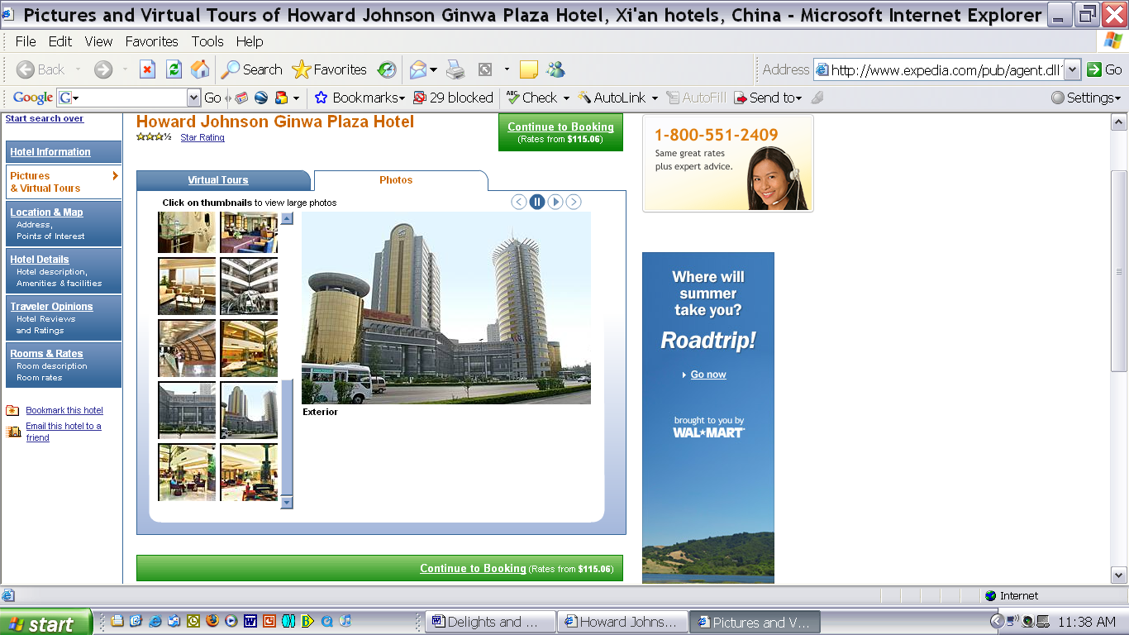
Task: Click Go now in the Roadtrip ad
Action: tap(708, 375)
